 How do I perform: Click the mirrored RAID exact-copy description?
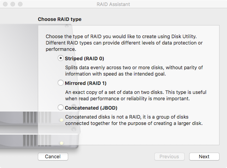click(136, 95)
